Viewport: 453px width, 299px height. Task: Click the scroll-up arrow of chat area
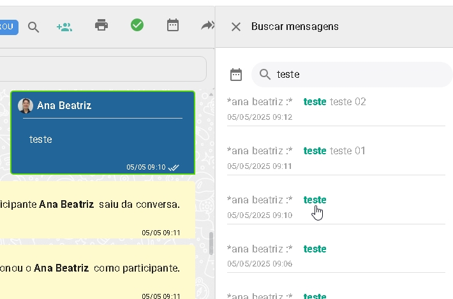click(x=211, y=94)
